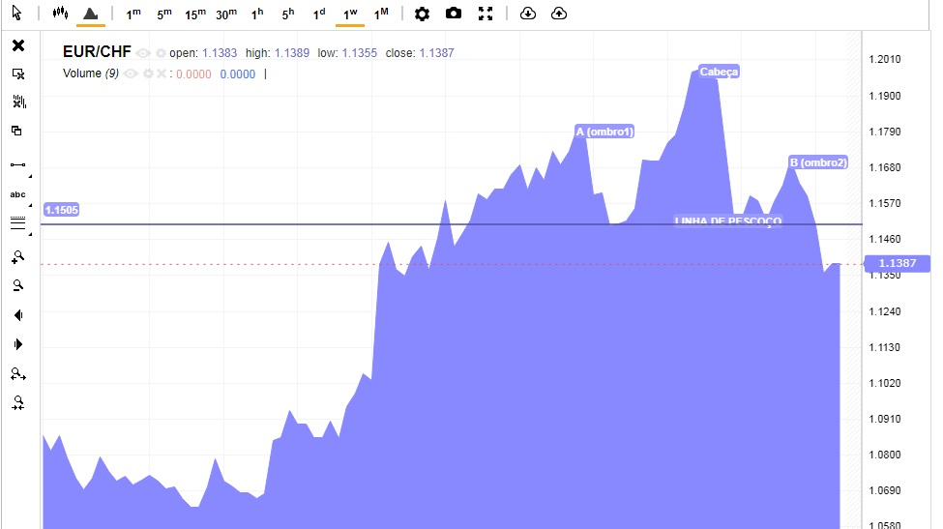
Task: Click the large X delete icon in sidebar
Action: [18, 45]
